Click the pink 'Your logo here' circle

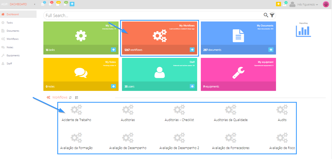click(326, 4)
